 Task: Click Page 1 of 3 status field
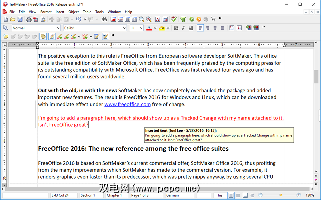(147, 195)
